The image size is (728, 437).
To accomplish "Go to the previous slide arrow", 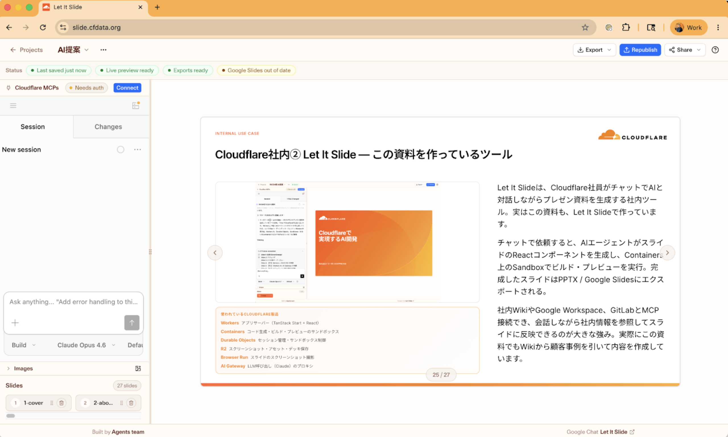I will pyautogui.click(x=215, y=253).
